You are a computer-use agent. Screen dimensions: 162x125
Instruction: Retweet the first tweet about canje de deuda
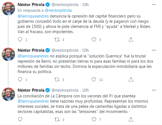tap(57, 40)
